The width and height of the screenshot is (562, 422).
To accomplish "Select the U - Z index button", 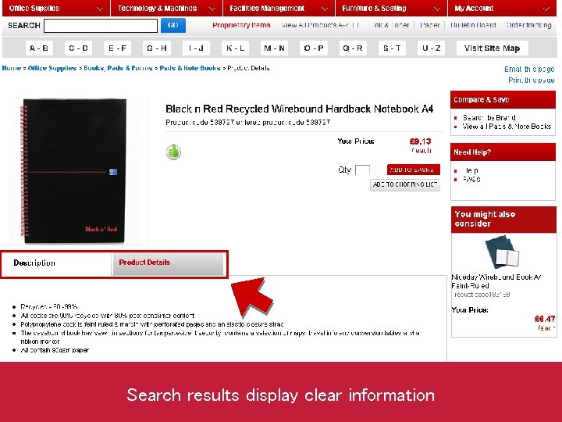I will tap(431, 48).
